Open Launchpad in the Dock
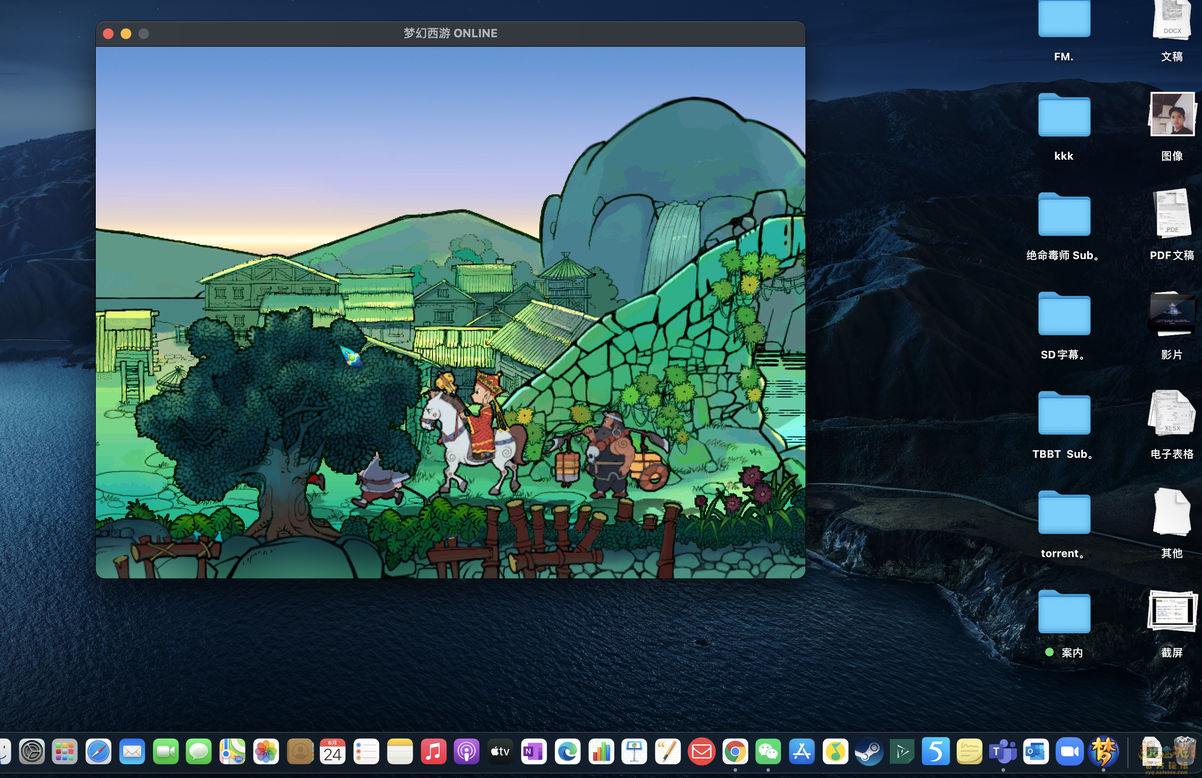 click(x=65, y=752)
